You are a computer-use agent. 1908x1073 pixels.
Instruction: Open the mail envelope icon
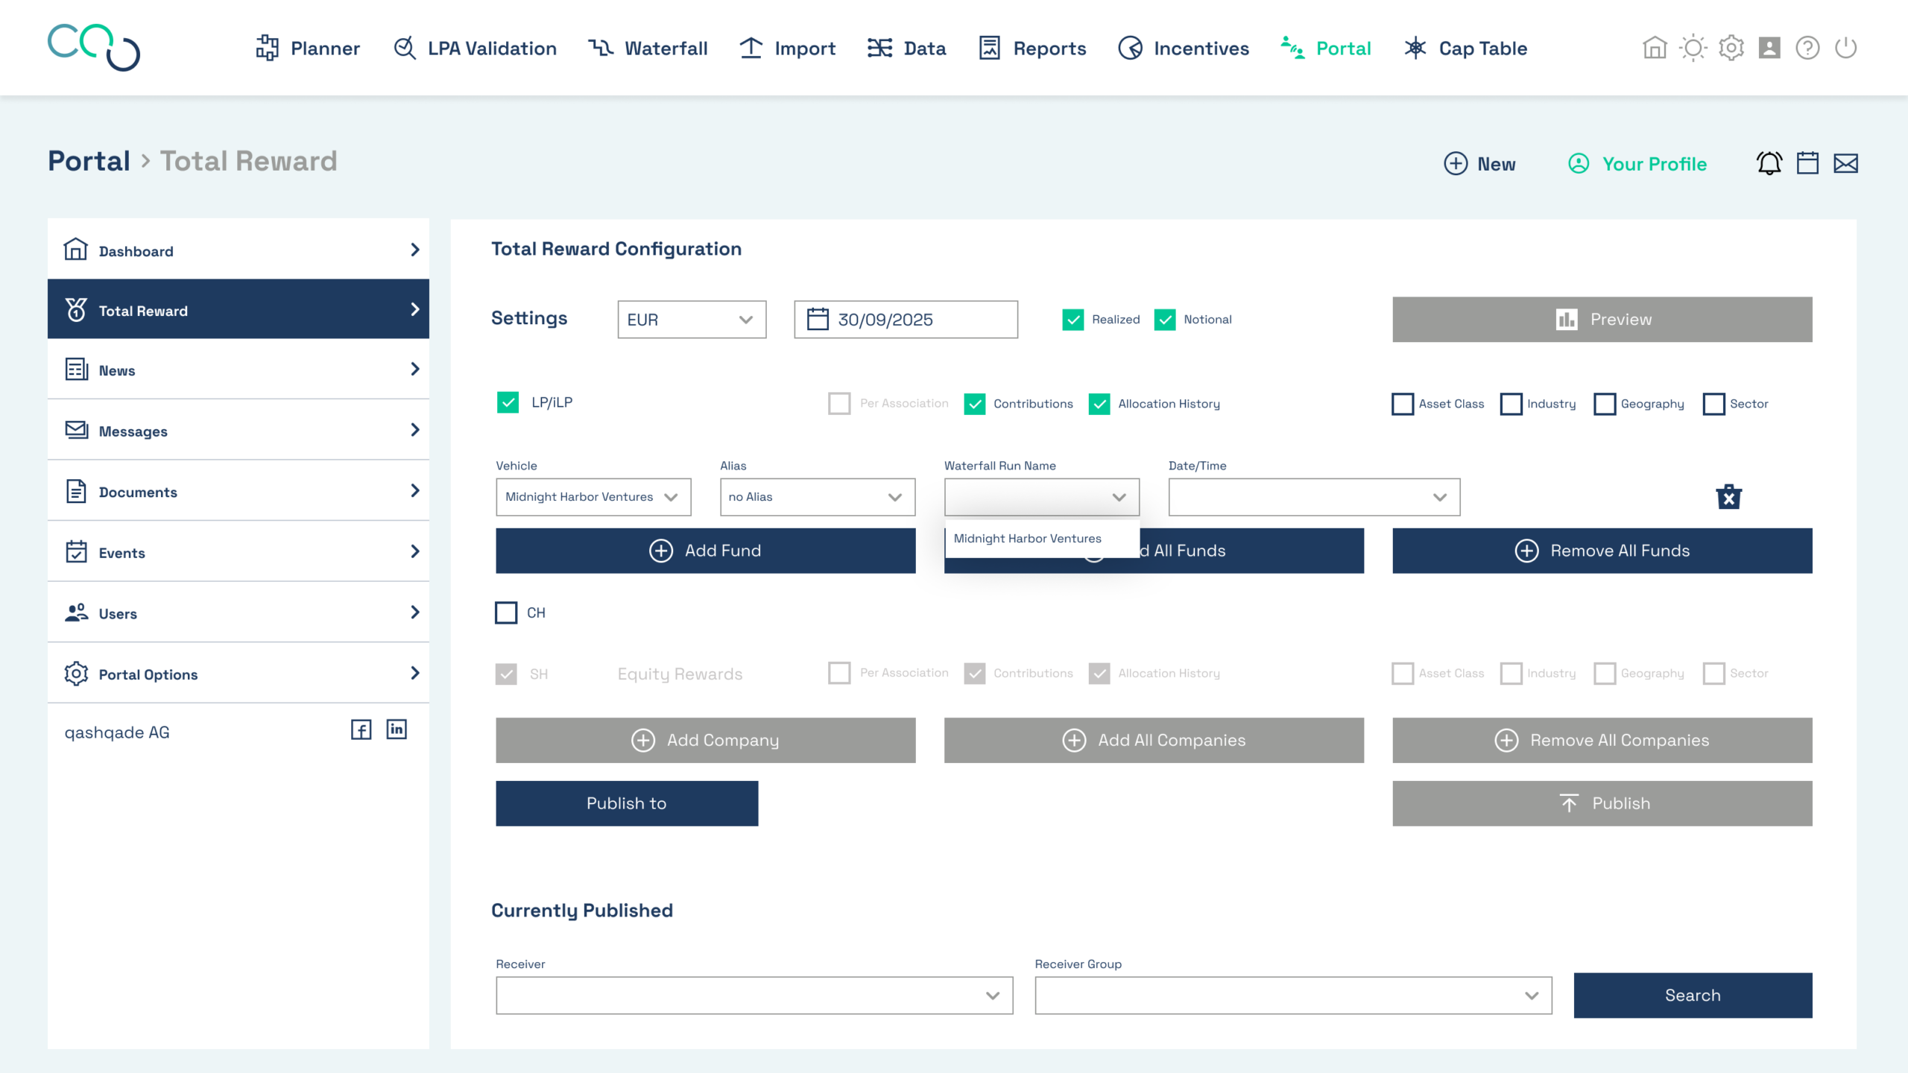(x=1845, y=163)
